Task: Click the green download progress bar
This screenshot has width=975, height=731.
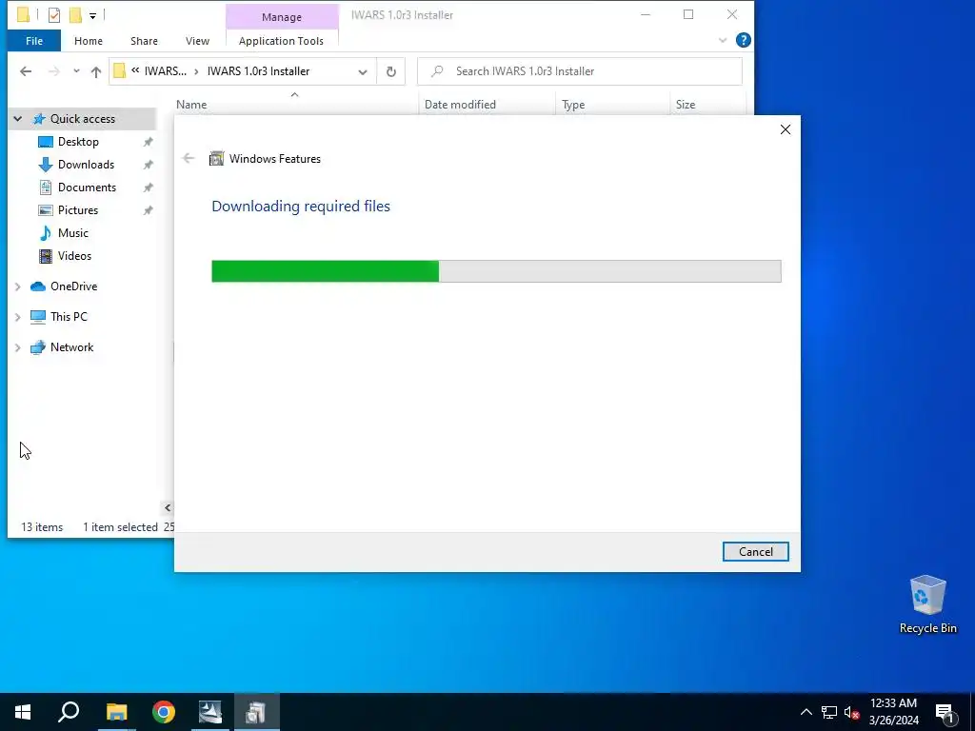Action: (496, 271)
